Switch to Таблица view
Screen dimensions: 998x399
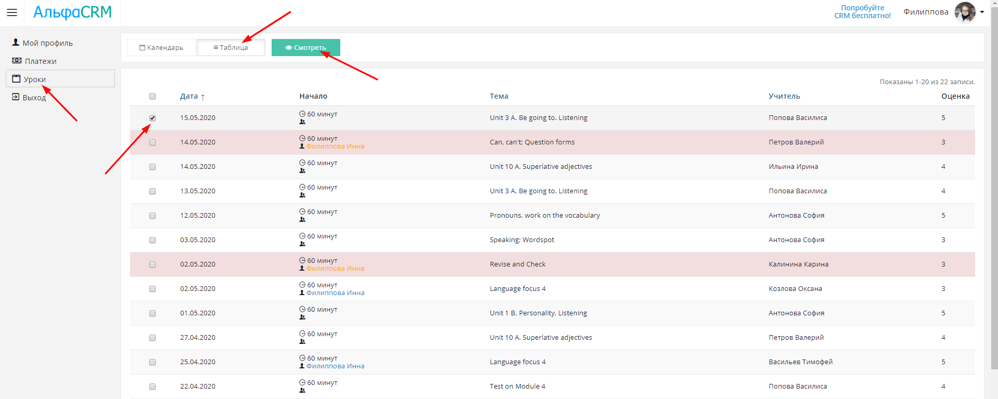[x=231, y=48]
